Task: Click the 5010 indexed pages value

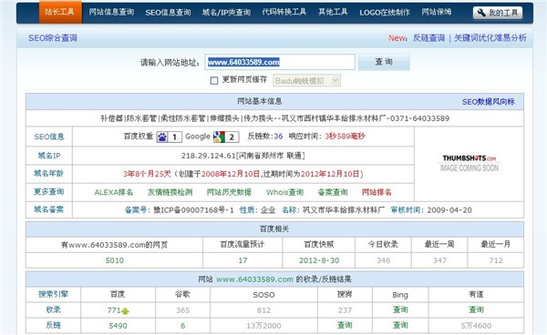Action: (115, 260)
